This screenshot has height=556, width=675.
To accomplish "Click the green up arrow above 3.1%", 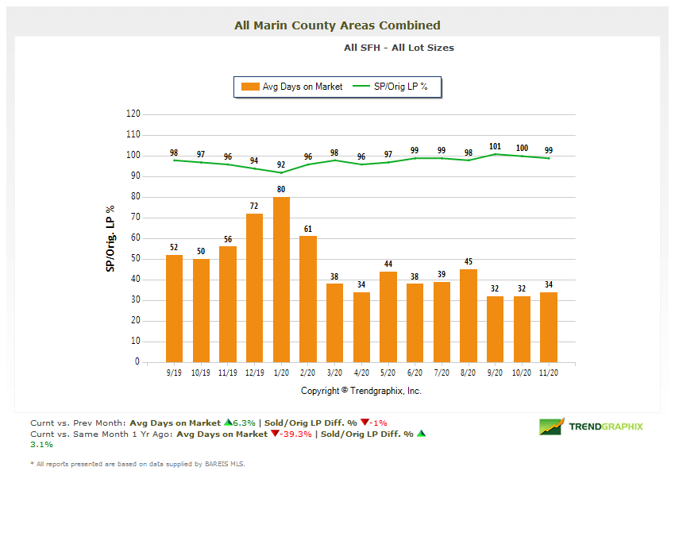I will [421, 434].
